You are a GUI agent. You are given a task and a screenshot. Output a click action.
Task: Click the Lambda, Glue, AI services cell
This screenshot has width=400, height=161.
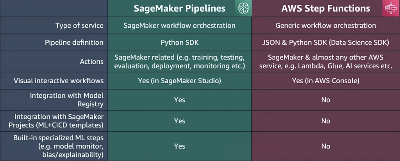[326, 62]
